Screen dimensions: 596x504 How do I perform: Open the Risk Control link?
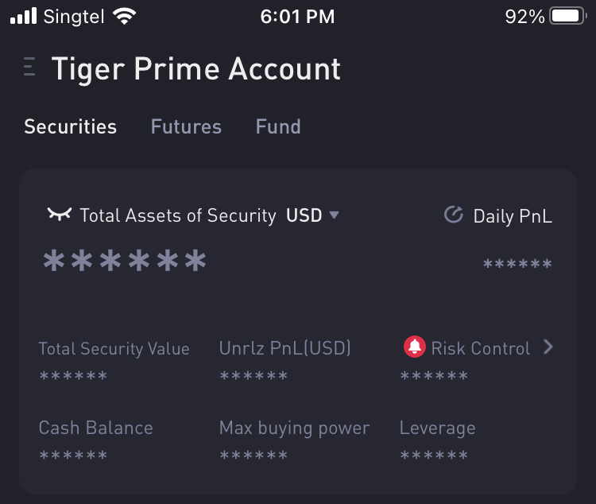[x=481, y=348]
